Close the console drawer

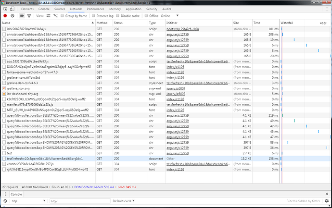click(x=327, y=194)
